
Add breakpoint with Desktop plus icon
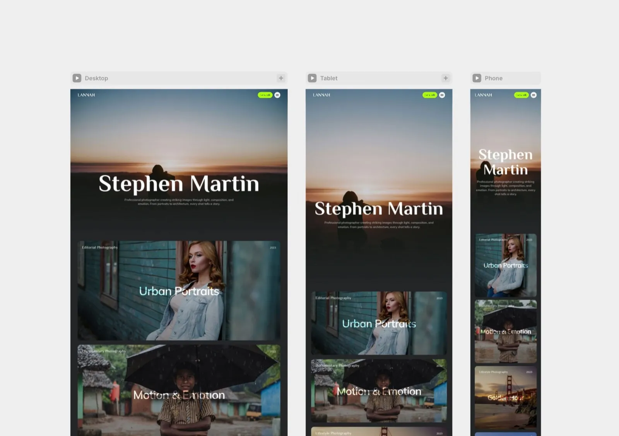point(281,78)
